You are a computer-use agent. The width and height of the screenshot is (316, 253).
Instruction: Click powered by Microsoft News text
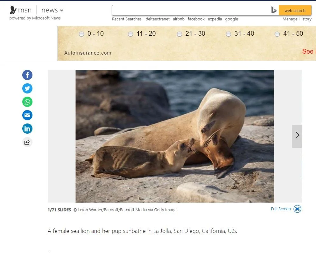tap(35, 18)
